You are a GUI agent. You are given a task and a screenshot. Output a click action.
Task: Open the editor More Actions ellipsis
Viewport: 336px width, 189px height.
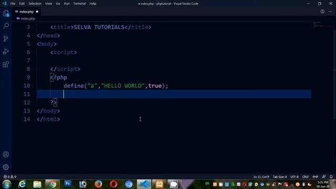330,12
